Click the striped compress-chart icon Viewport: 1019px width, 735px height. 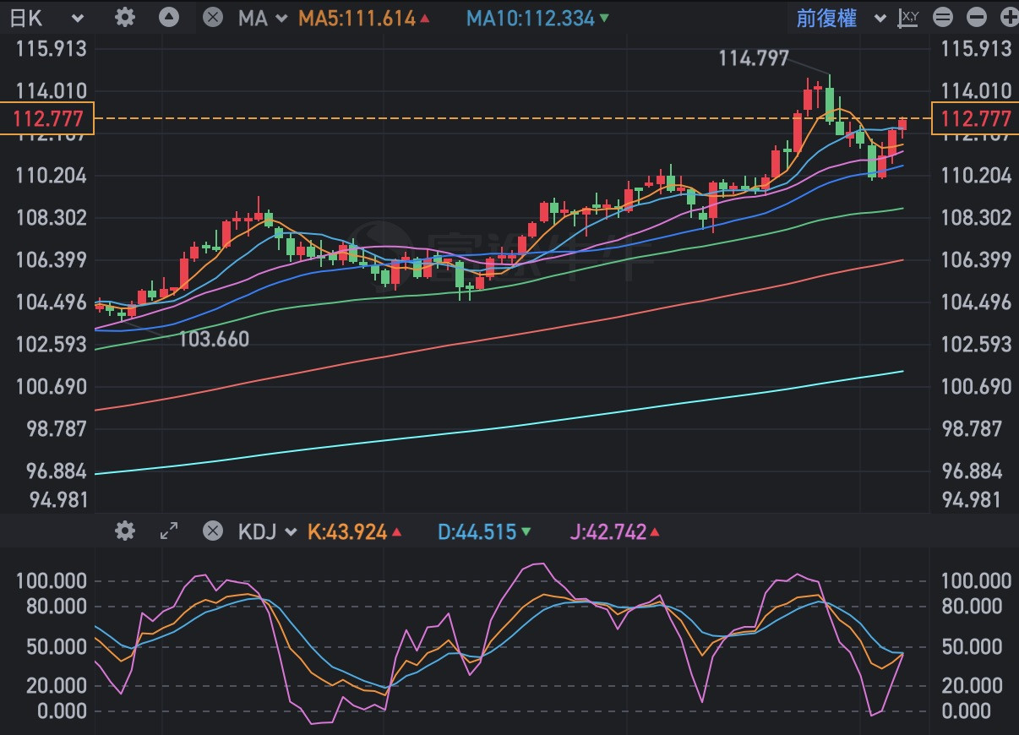point(943,17)
